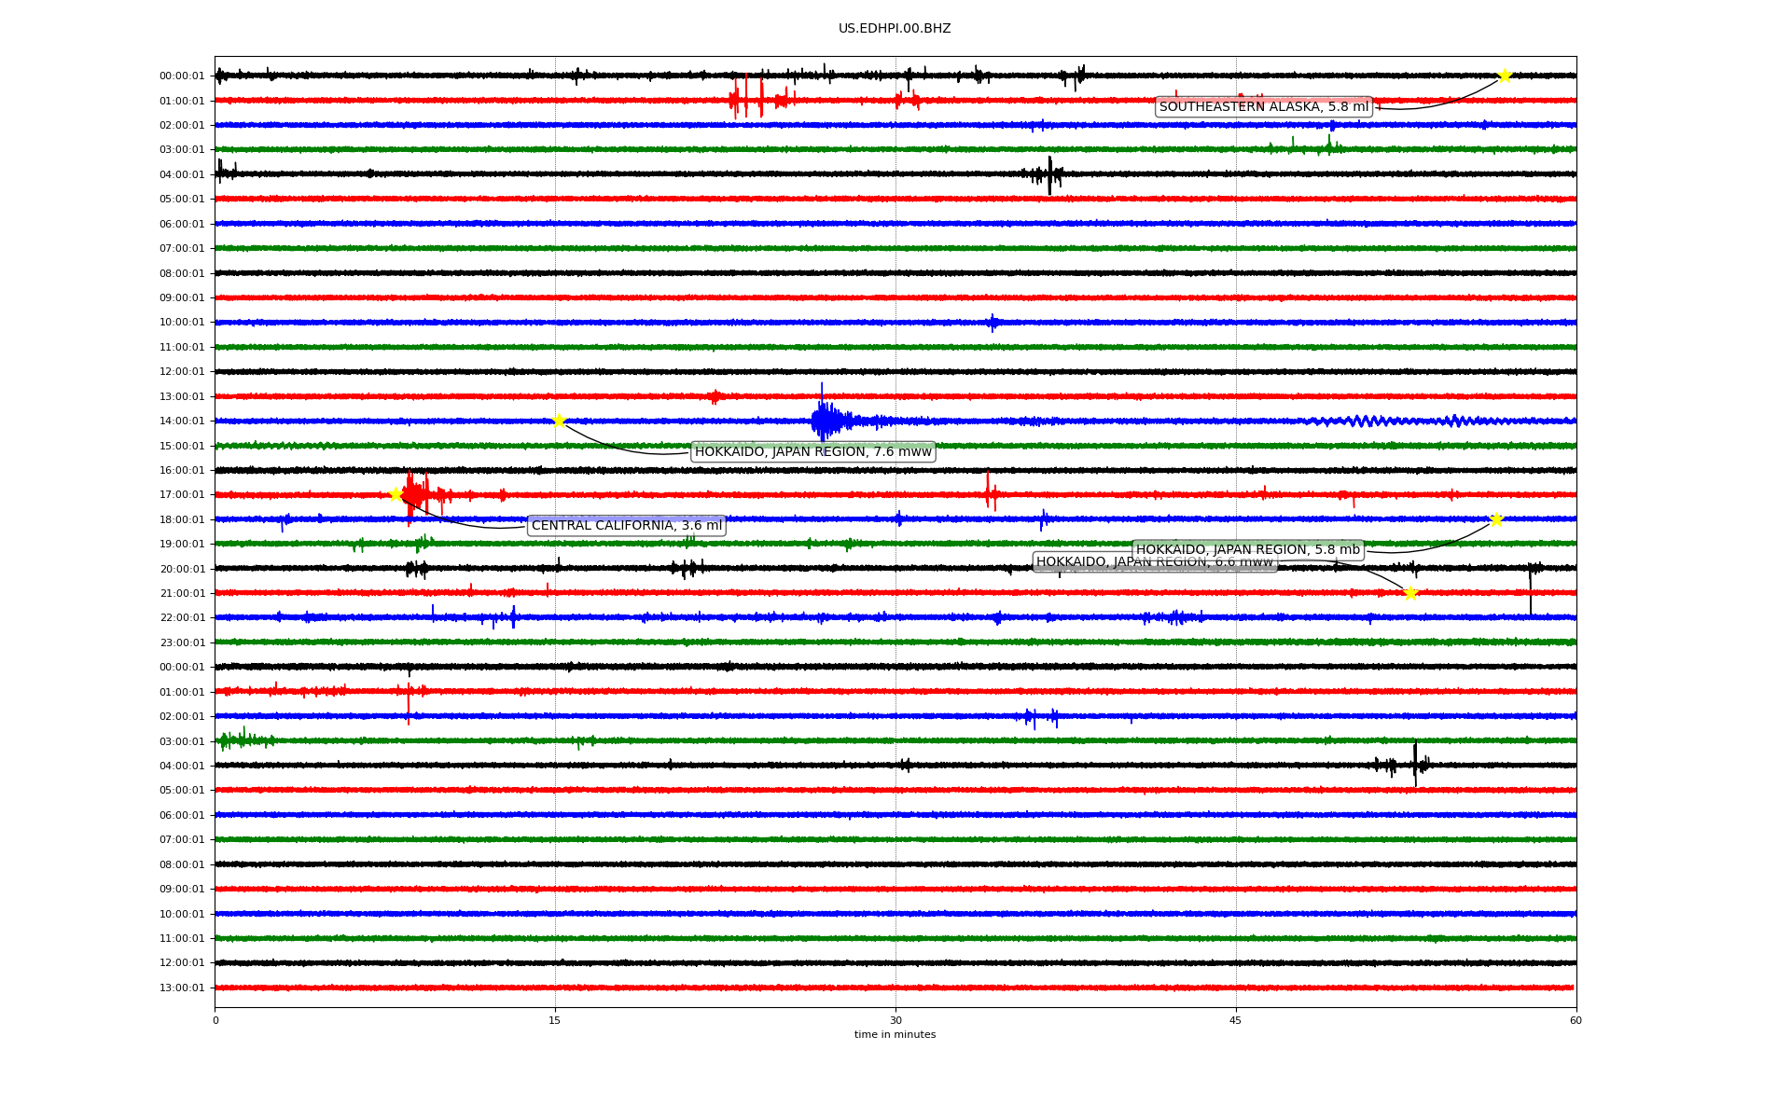Click the Central California event star marker
The height and width of the screenshot is (1119, 1791).
click(396, 494)
